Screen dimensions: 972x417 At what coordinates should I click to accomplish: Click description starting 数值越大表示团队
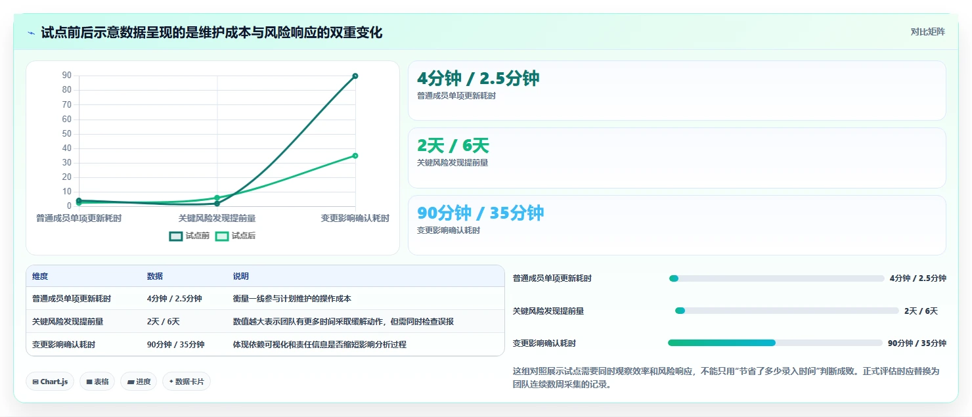(x=343, y=322)
